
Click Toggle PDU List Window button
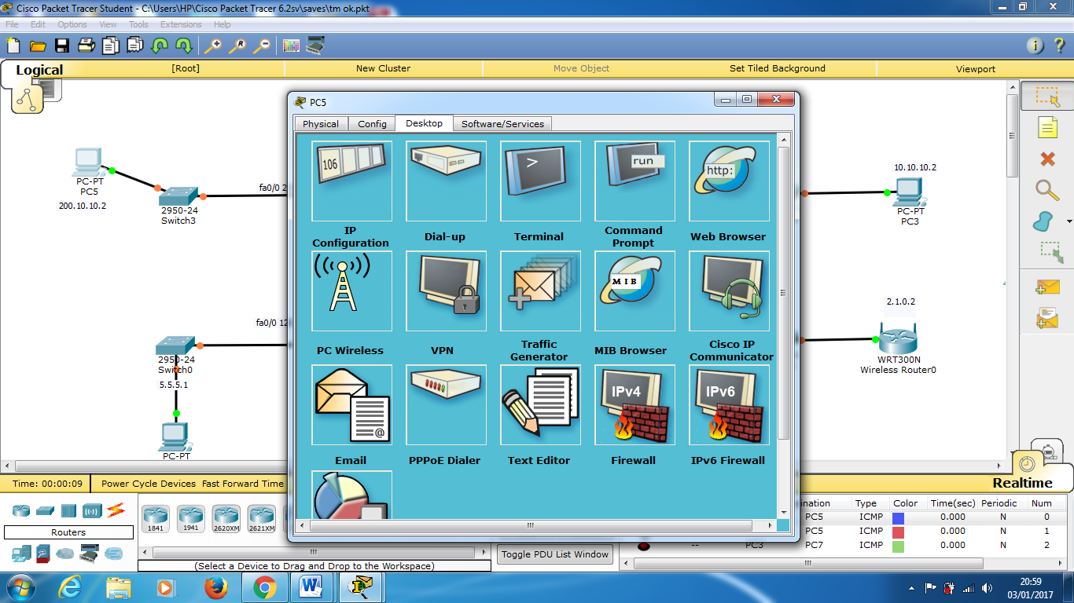(555, 554)
